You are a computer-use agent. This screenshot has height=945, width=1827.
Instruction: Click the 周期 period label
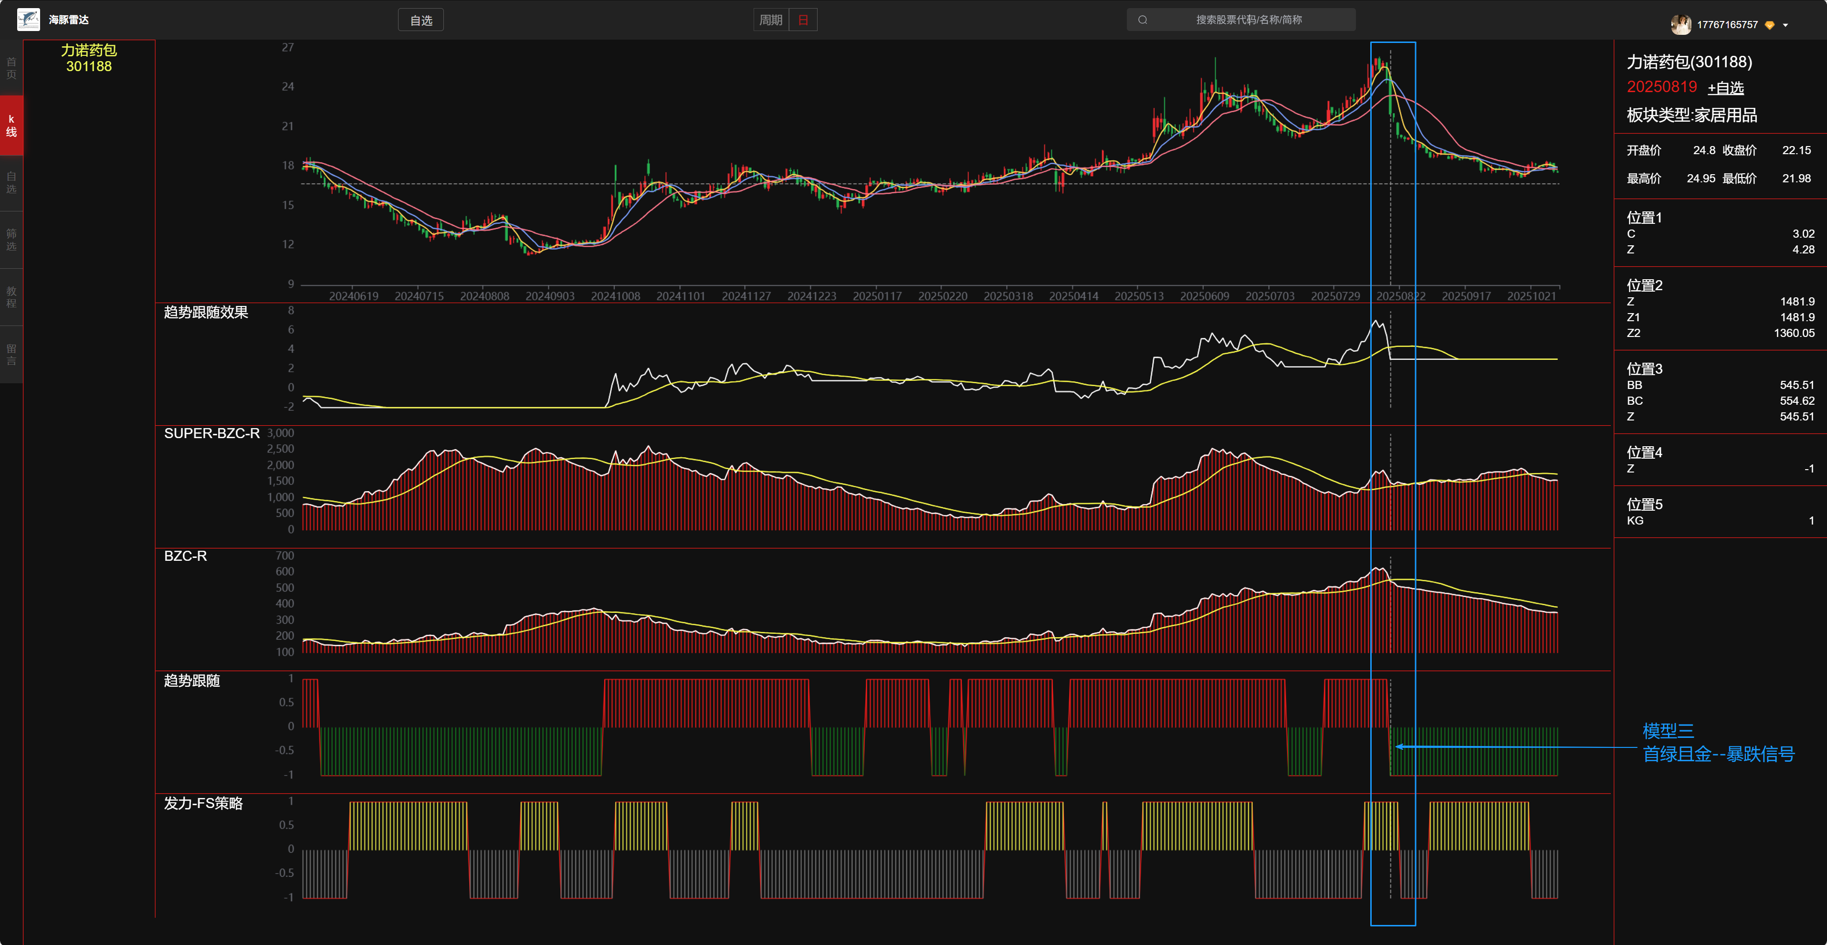click(x=770, y=20)
